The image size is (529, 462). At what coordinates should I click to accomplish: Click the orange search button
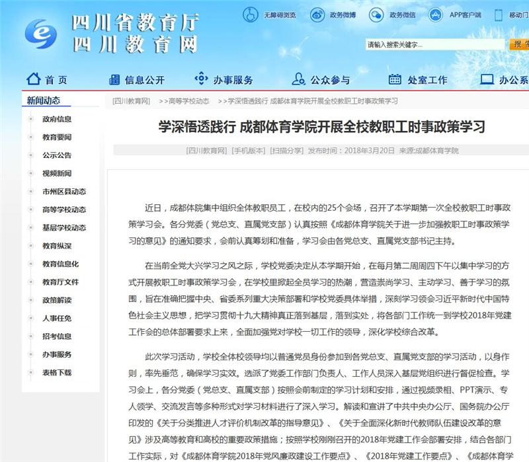pyautogui.click(x=519, y=44)
